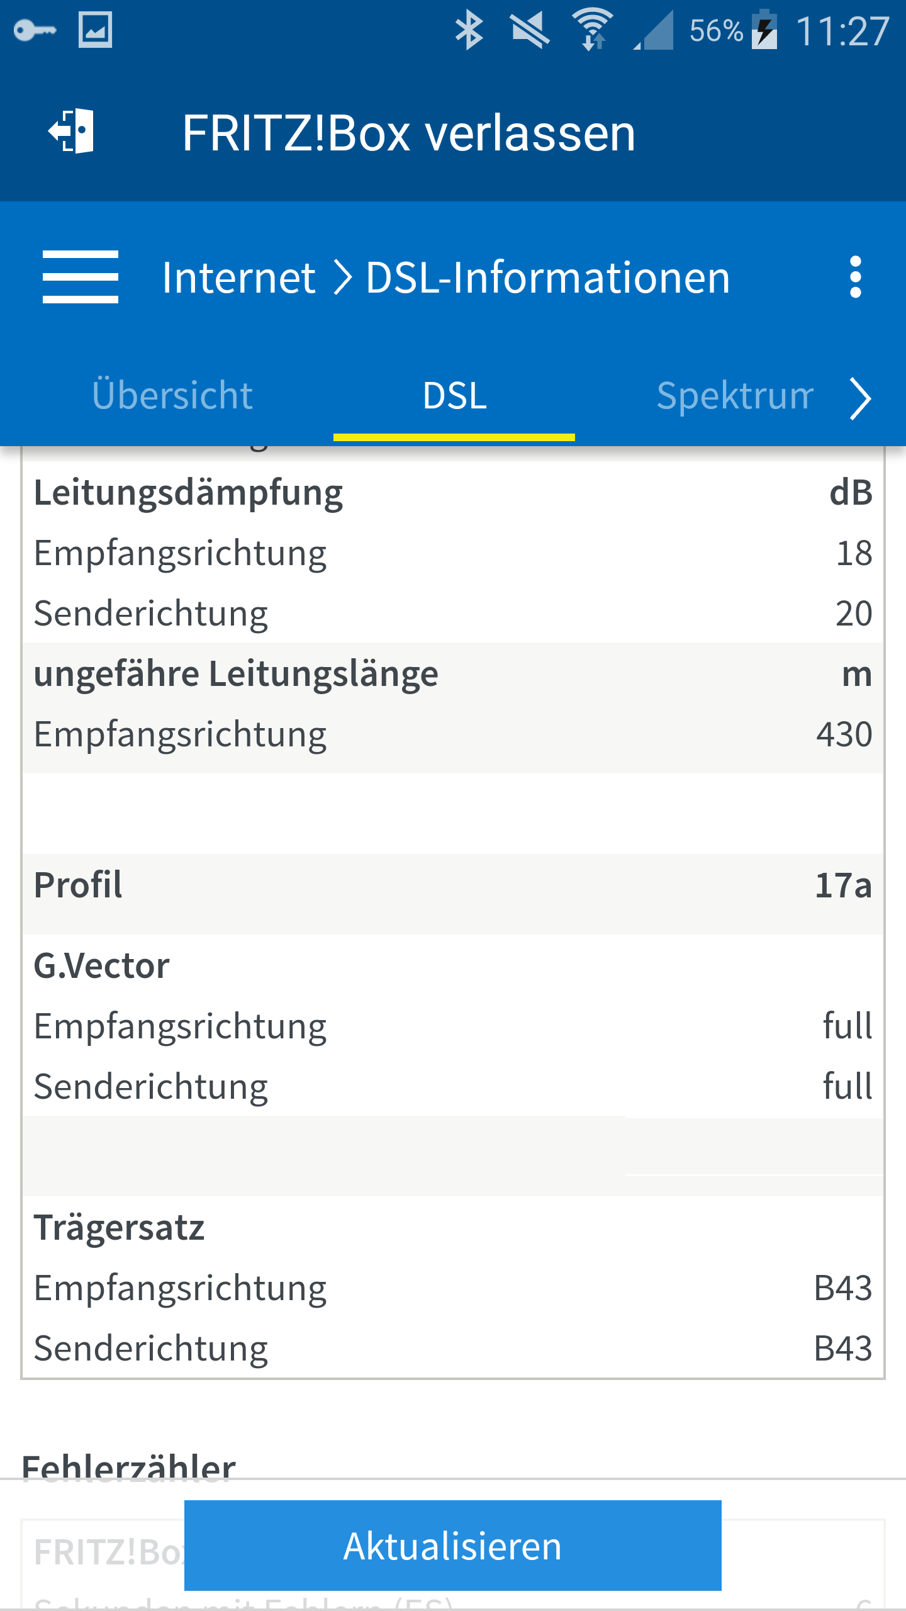Tap the muted sound status icon
The width and height of the screenshot is (906, 1611).
pyautogui.click(x=530, y=30)
